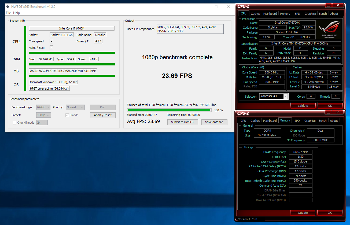350x225 pixels.
Task: Click the NB Frequency 800.0 MHz value
Action: tap(321, 140)
